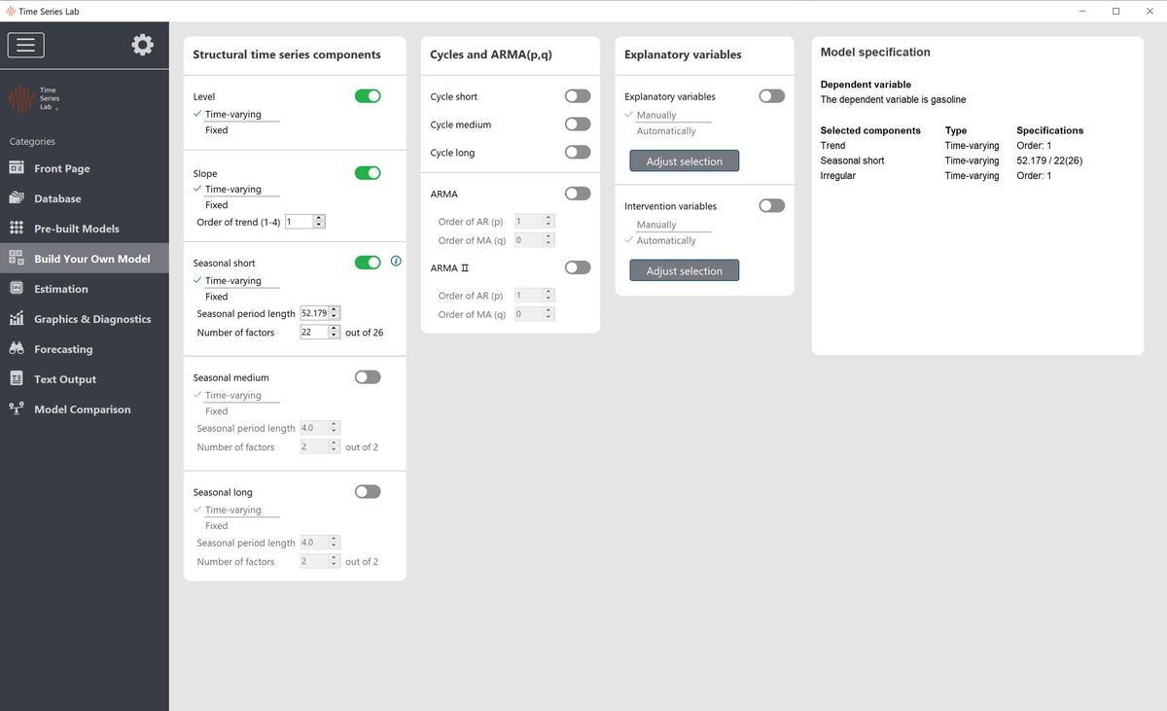
Task: Disable the Level component toggle
Action: [x=368, y=96]
